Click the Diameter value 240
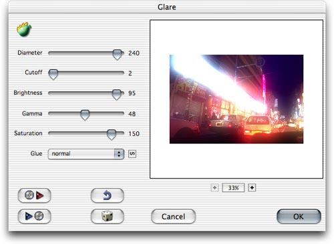The width and height of the screenshot is (334, 244). coord(134,53)
